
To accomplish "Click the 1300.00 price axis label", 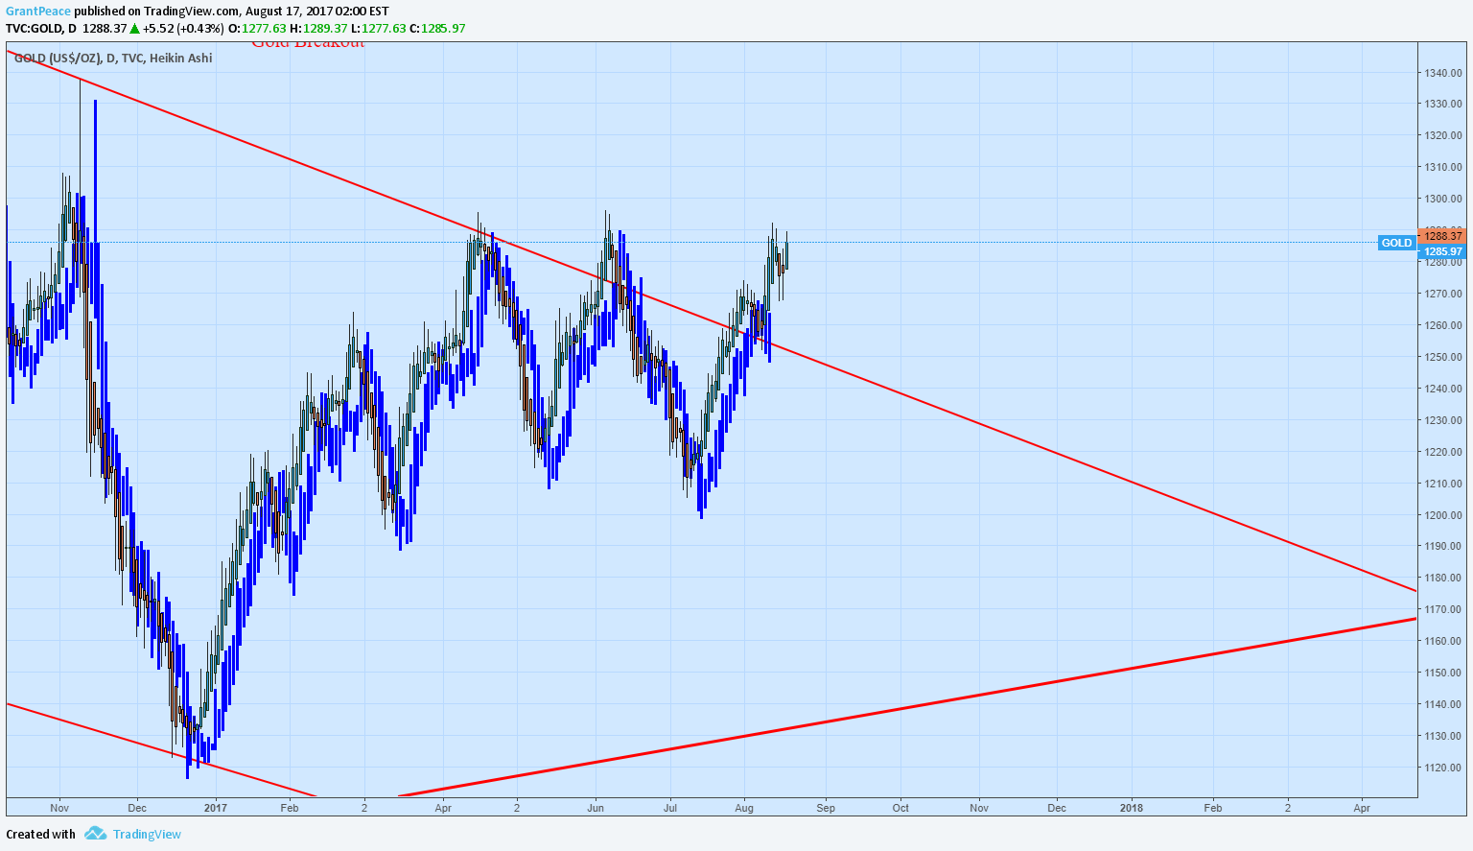I will pos(1443,200).
